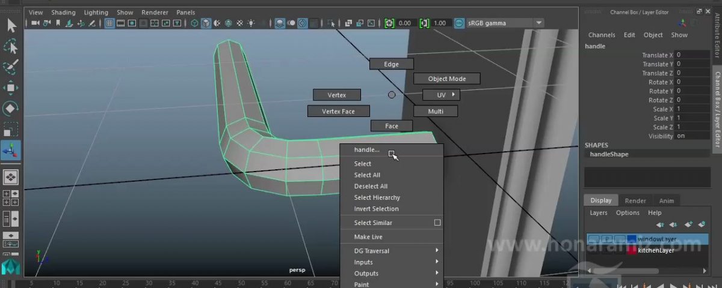Viewport: 722px width, 288px height.
Task: Click the windowLayer blue color swatch
Action: pos(632,239)
